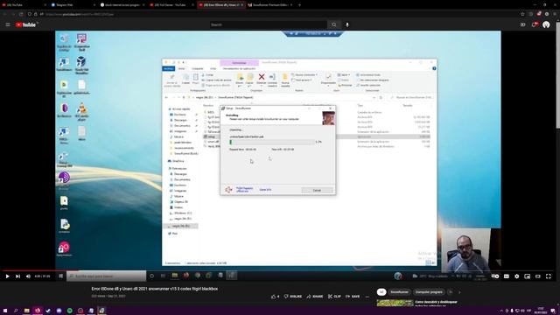The width and height of the screenshot is (560, 315).
Task: Enable theater mode in the player
Action: click(x=538, y=276)
